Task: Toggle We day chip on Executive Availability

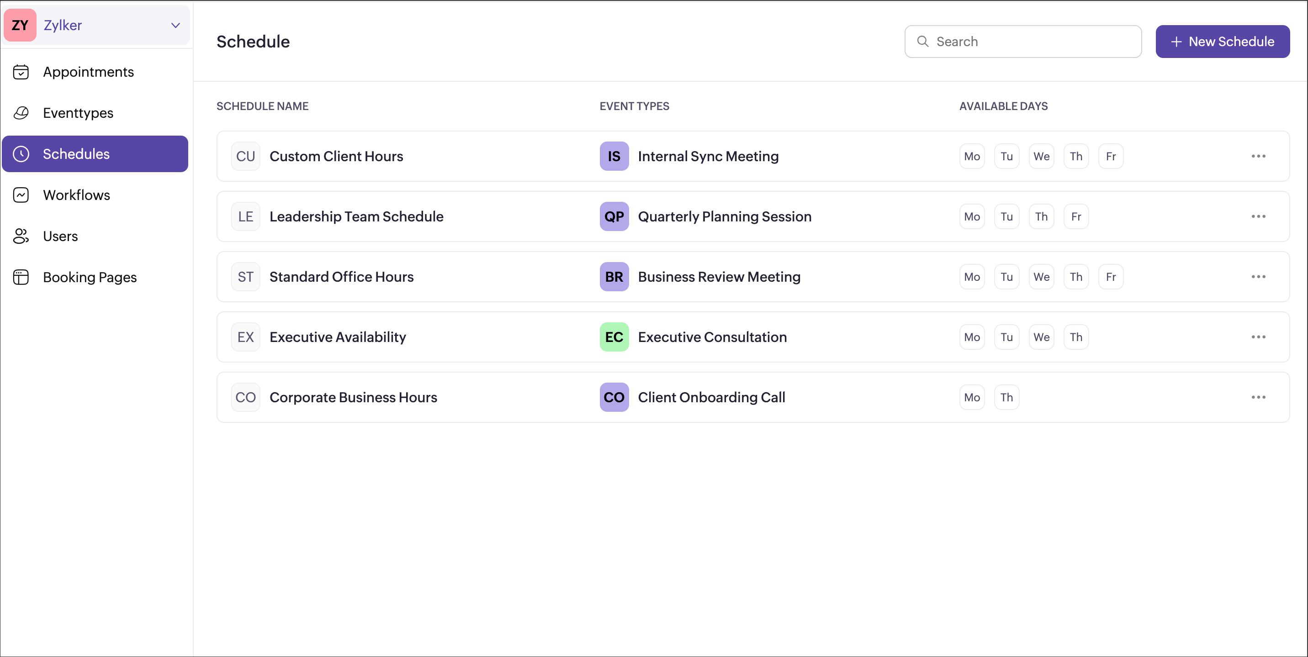Action: pos(1041,337)
